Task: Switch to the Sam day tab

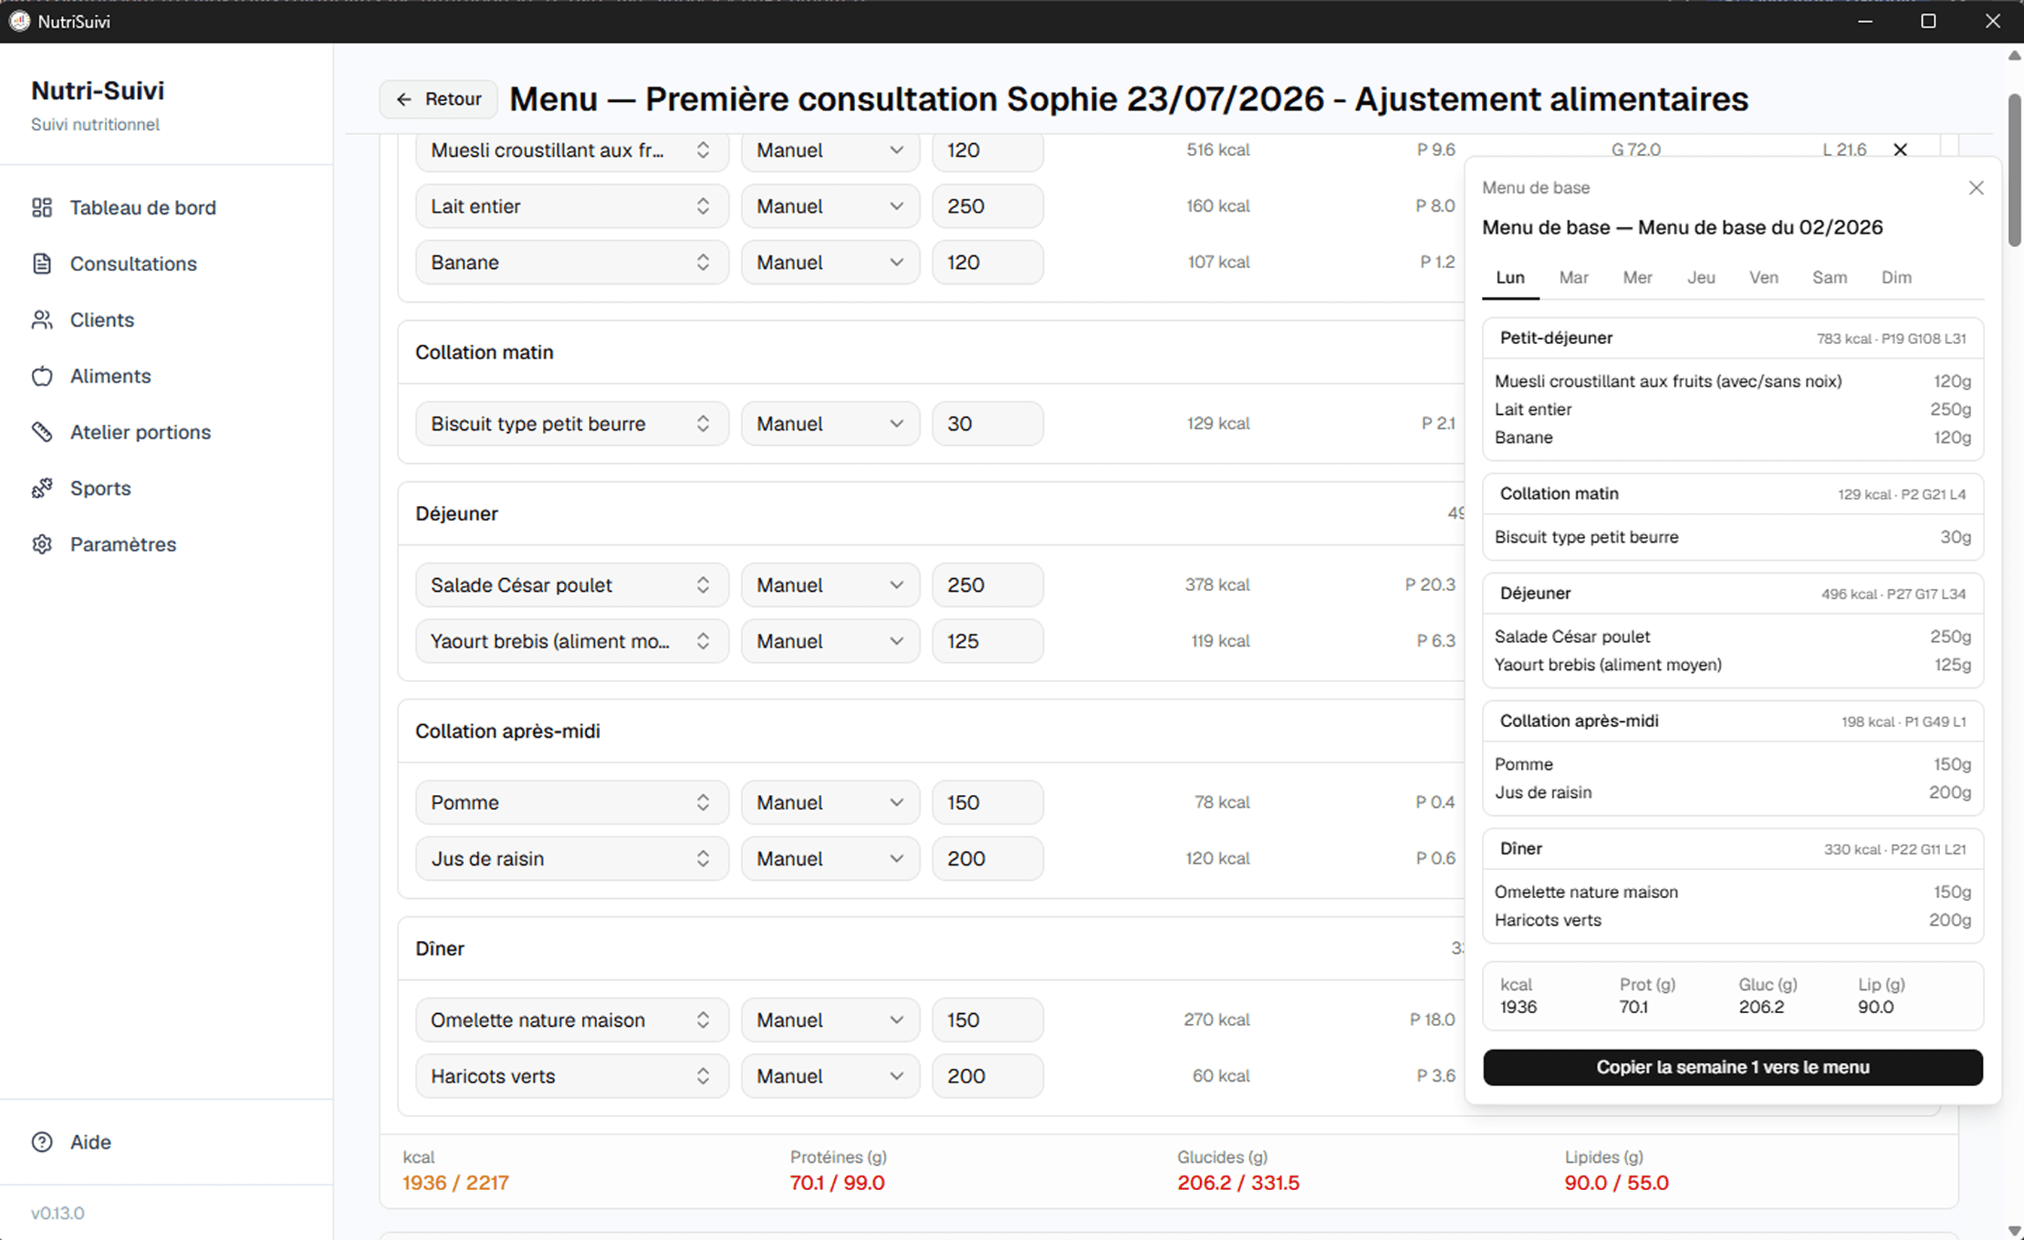Action: (1830, 277)
